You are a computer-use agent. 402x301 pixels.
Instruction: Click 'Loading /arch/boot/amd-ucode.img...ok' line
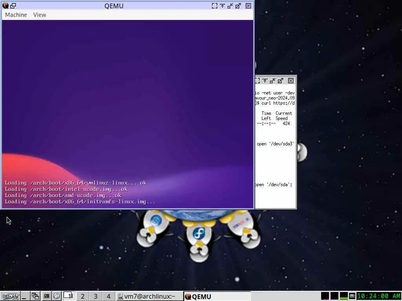tap(63, 196)
